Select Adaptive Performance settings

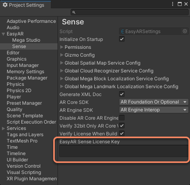(31, 21)
